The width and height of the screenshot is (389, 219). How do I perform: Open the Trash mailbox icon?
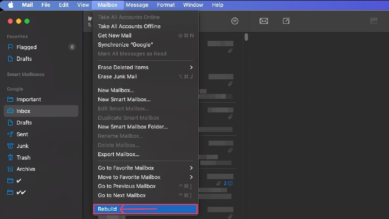click(x=10, y=157)
